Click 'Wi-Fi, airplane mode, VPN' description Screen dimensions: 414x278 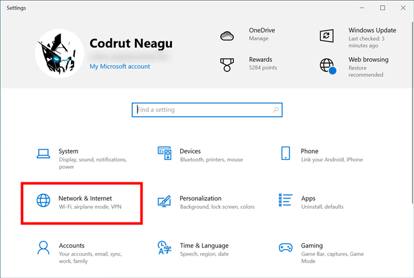coord(90,207)
